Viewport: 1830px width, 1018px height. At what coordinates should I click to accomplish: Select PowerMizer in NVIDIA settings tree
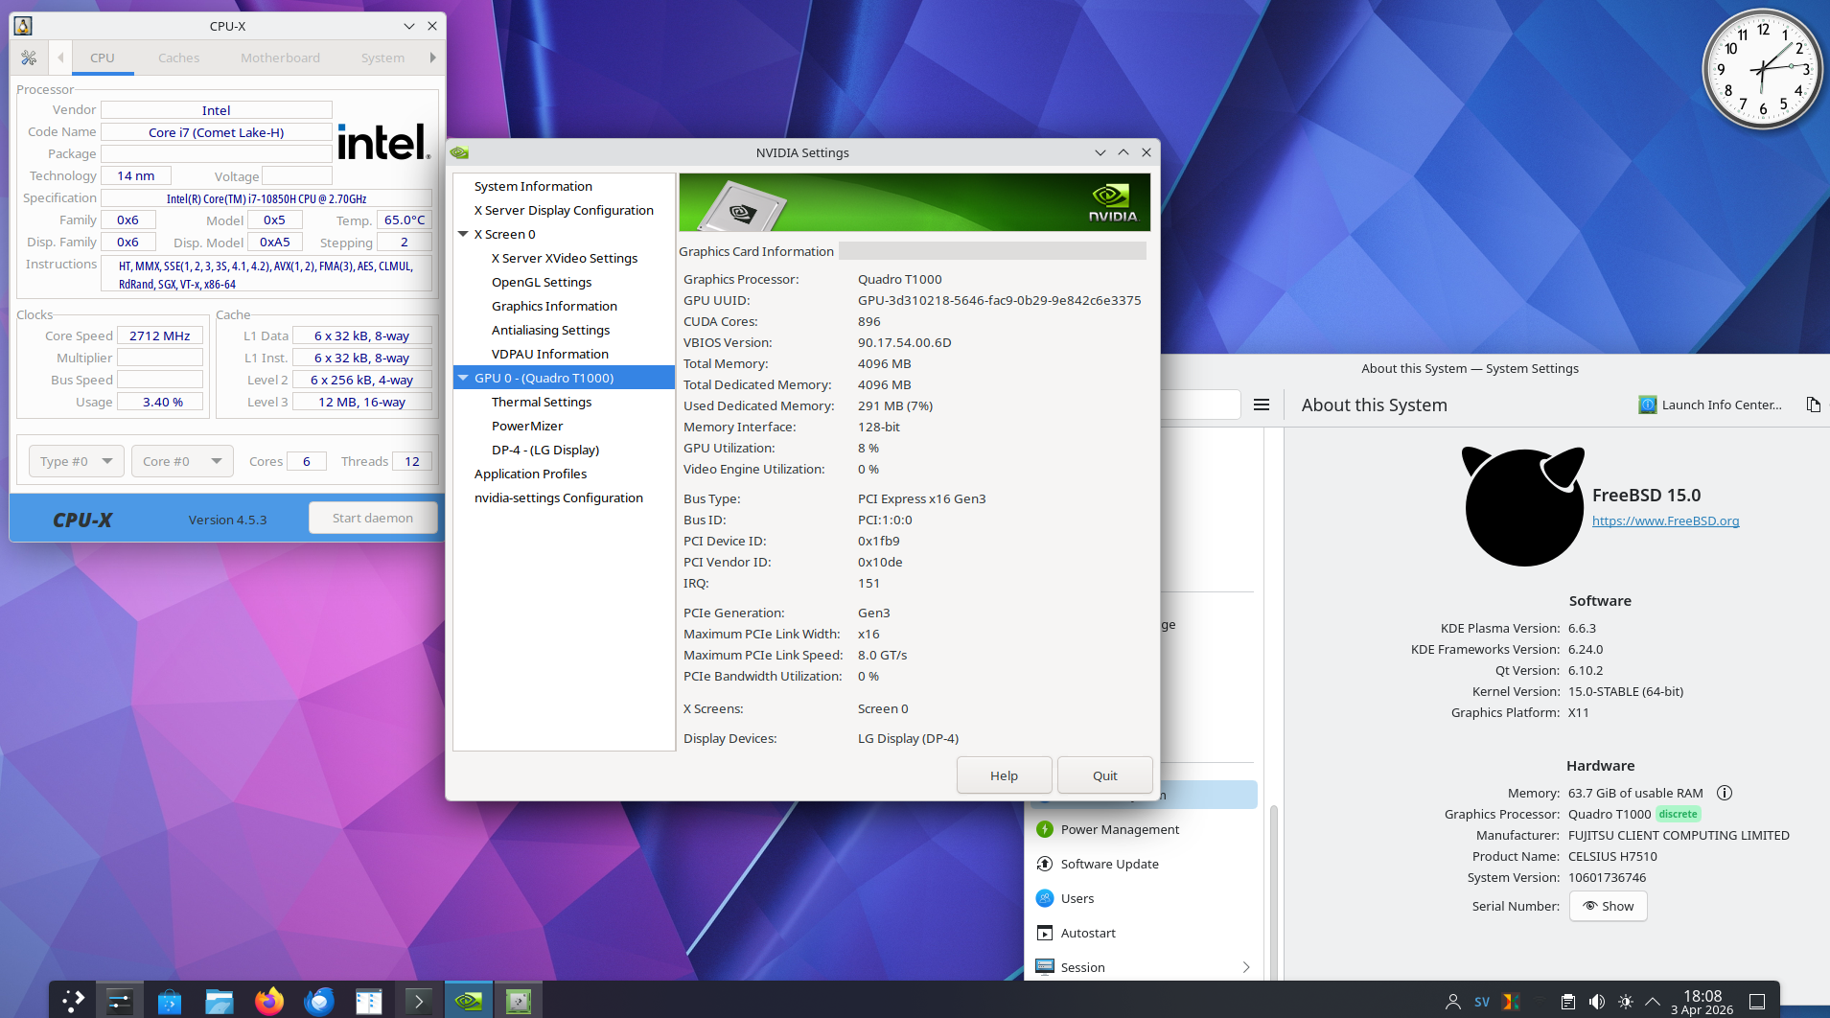coord(527,426)
